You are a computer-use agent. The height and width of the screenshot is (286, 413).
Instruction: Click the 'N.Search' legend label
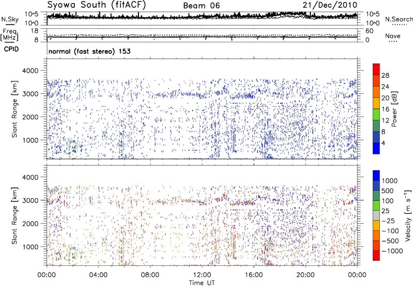tap(399, 19)
